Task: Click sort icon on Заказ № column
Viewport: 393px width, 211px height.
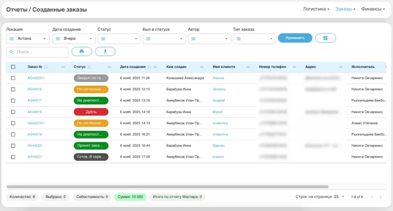Action: [x=46, y=67]
